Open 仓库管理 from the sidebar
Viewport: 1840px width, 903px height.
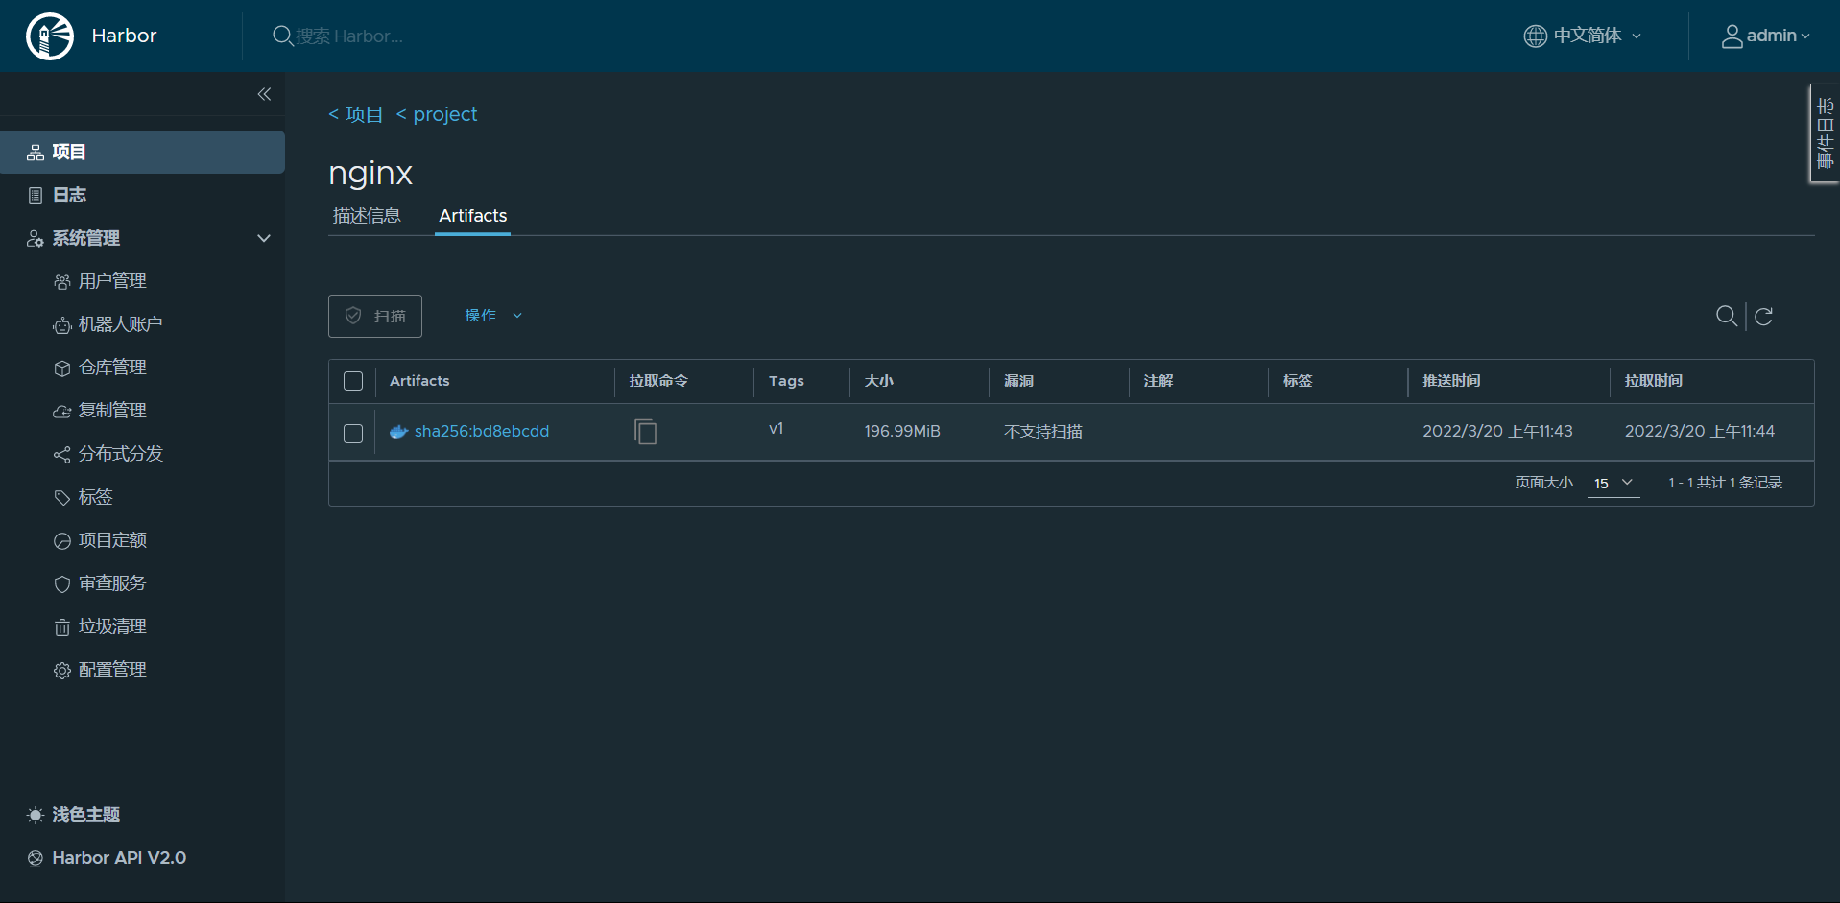[x=112, y=367]
